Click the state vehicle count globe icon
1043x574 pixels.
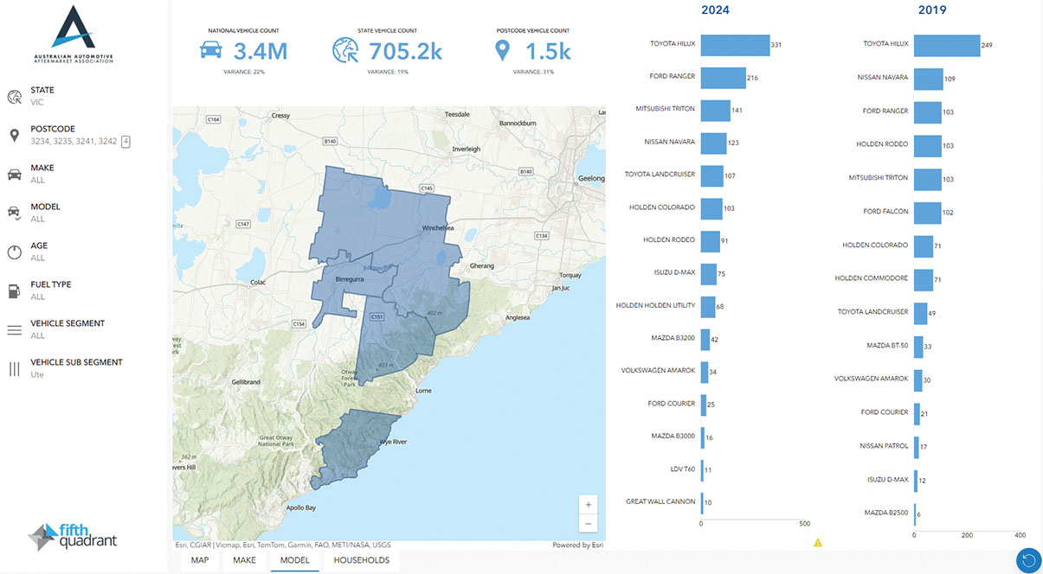pyautogui.click(x=345, y=51)
